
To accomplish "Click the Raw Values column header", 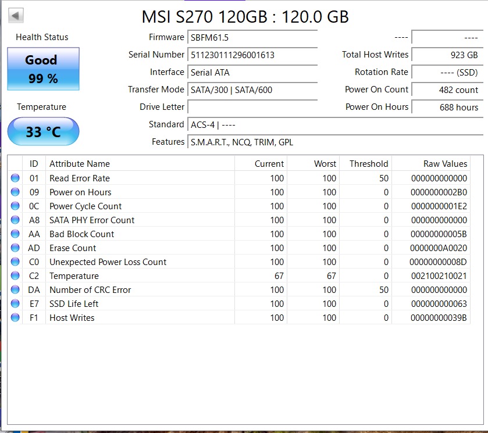I will click(x=431, y=164).
